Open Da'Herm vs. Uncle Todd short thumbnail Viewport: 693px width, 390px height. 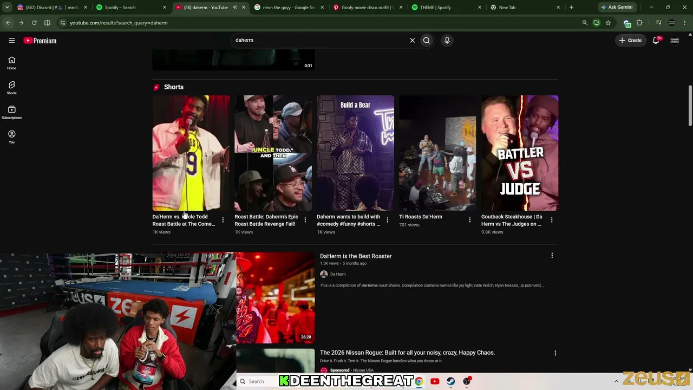point(191,153)
